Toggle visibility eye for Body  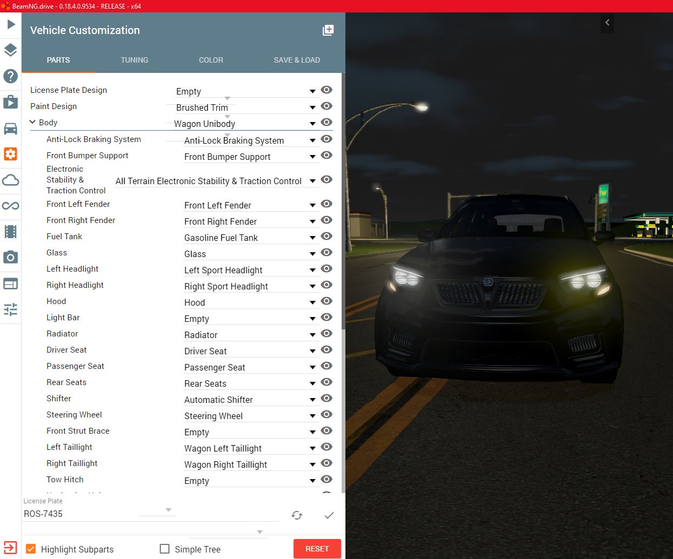click(327, 123)
